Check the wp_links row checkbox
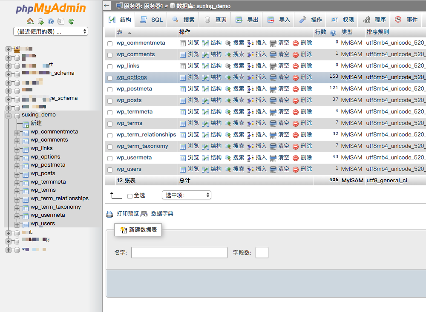 pyautogui.click(x=110, y=66)
